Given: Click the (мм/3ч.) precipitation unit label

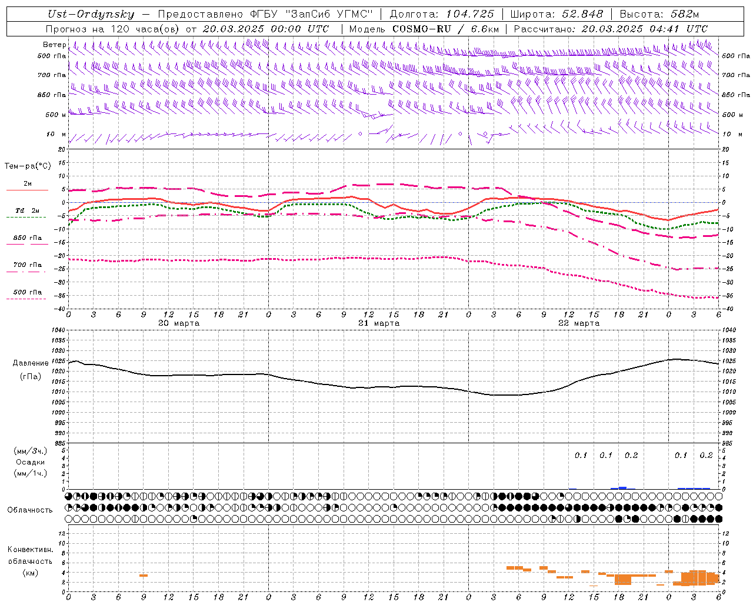Looking at the screenshot, I should coord(30,451).
